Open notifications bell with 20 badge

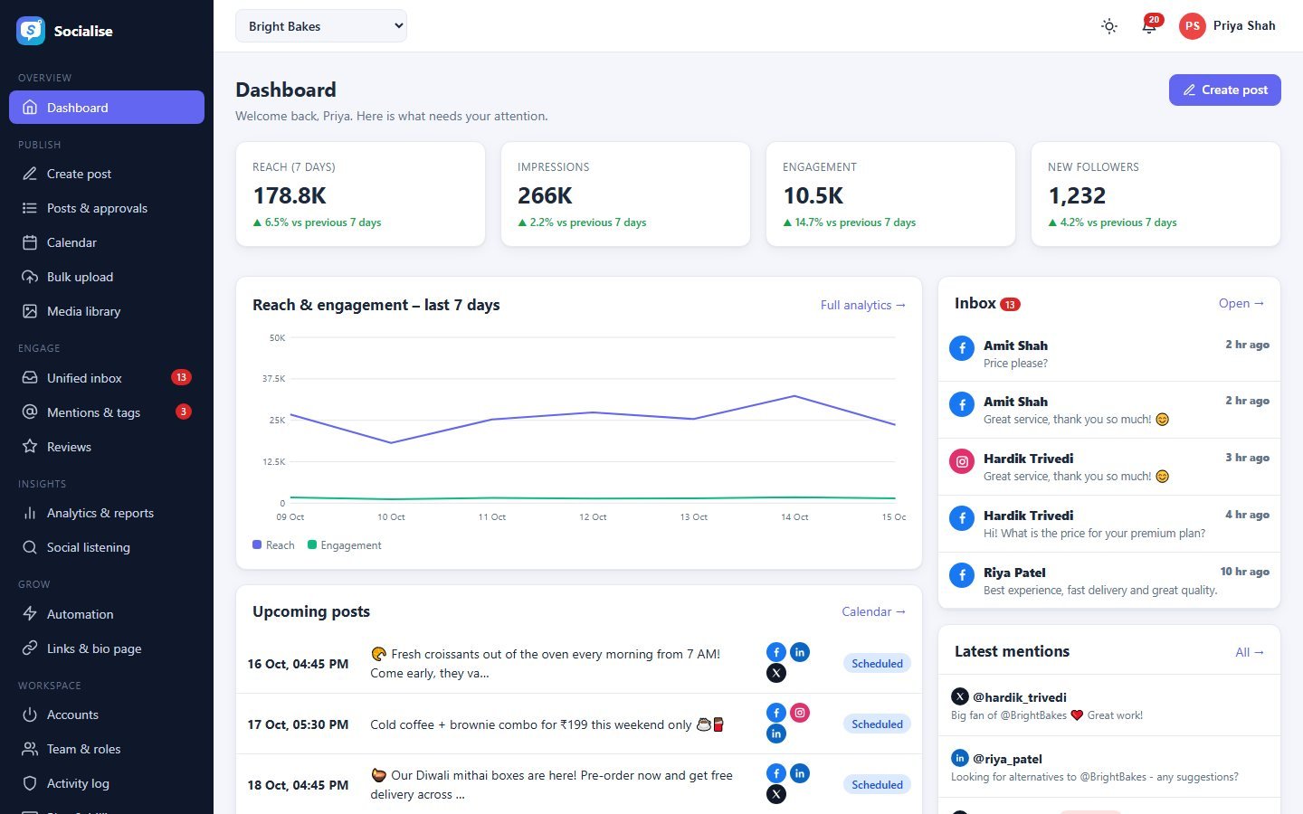point(1149,26)
